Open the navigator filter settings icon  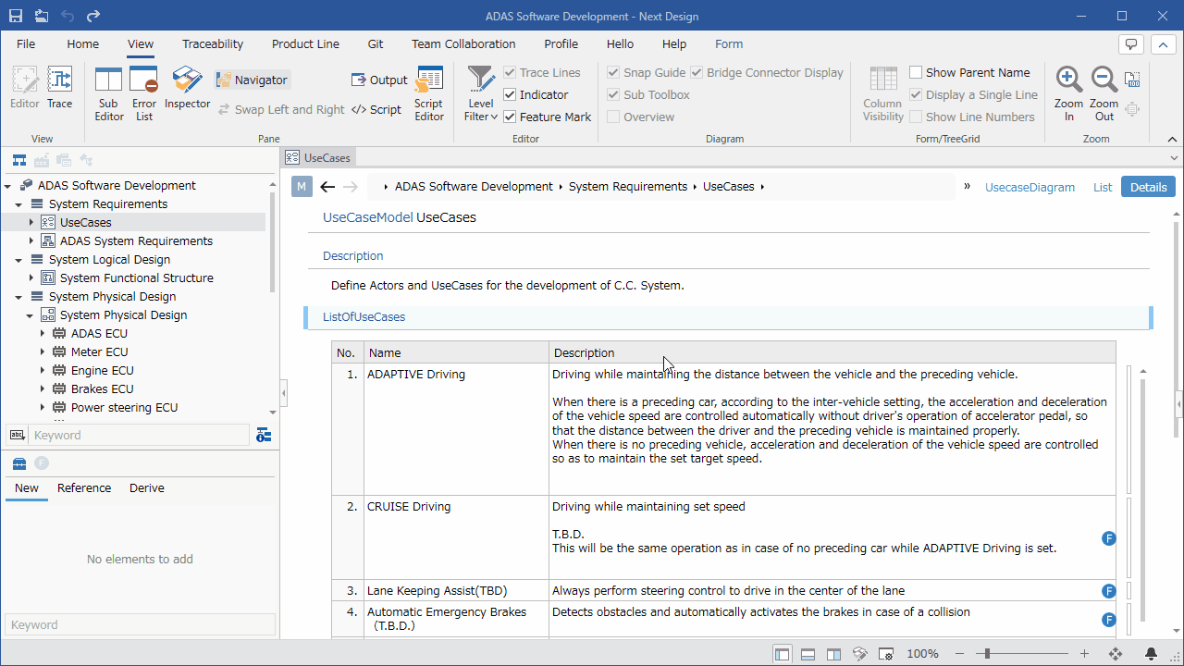pos(265,435)
